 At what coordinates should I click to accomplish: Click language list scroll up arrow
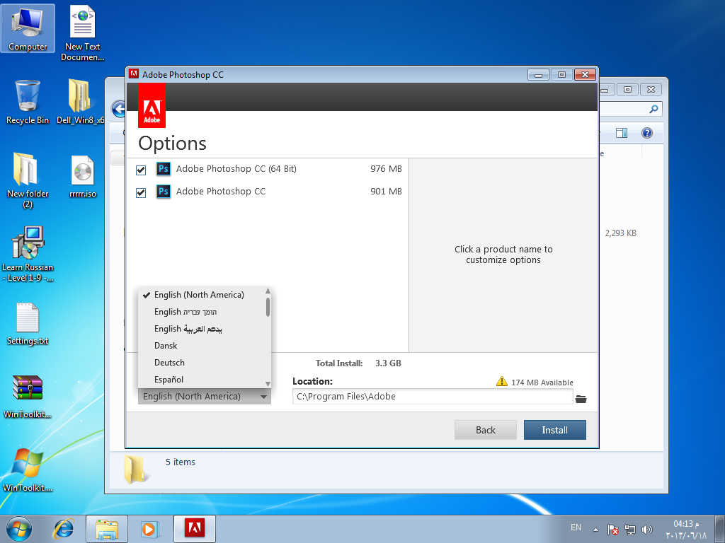(268, 291)
